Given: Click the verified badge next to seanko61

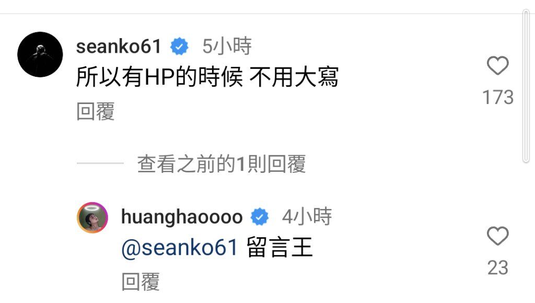Looking at the screenshot, I should (180, 46).
